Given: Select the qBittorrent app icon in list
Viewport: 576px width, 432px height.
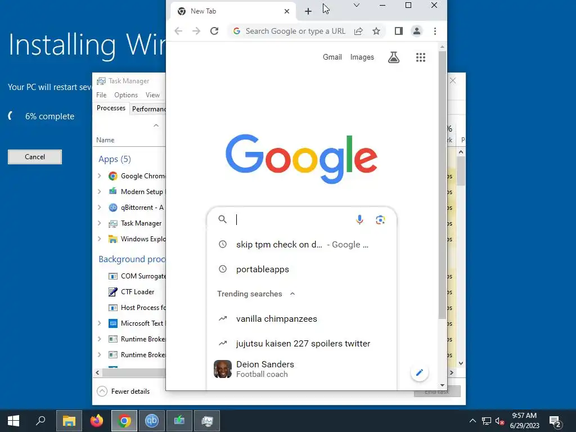Looking at the screenshot, I should pyautogui.click(x=112, y=208).
